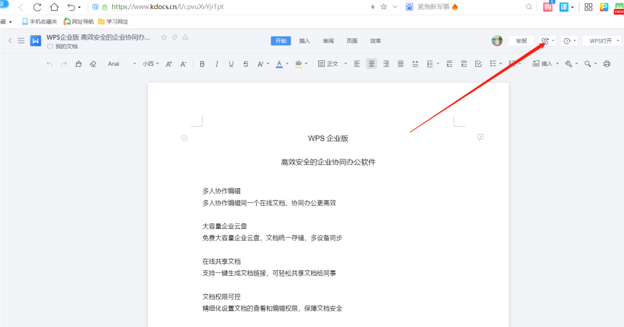This screenshot has width=624, height=327.
Task: Open the 正文 paragraph style dropdown
Action: 333,64
